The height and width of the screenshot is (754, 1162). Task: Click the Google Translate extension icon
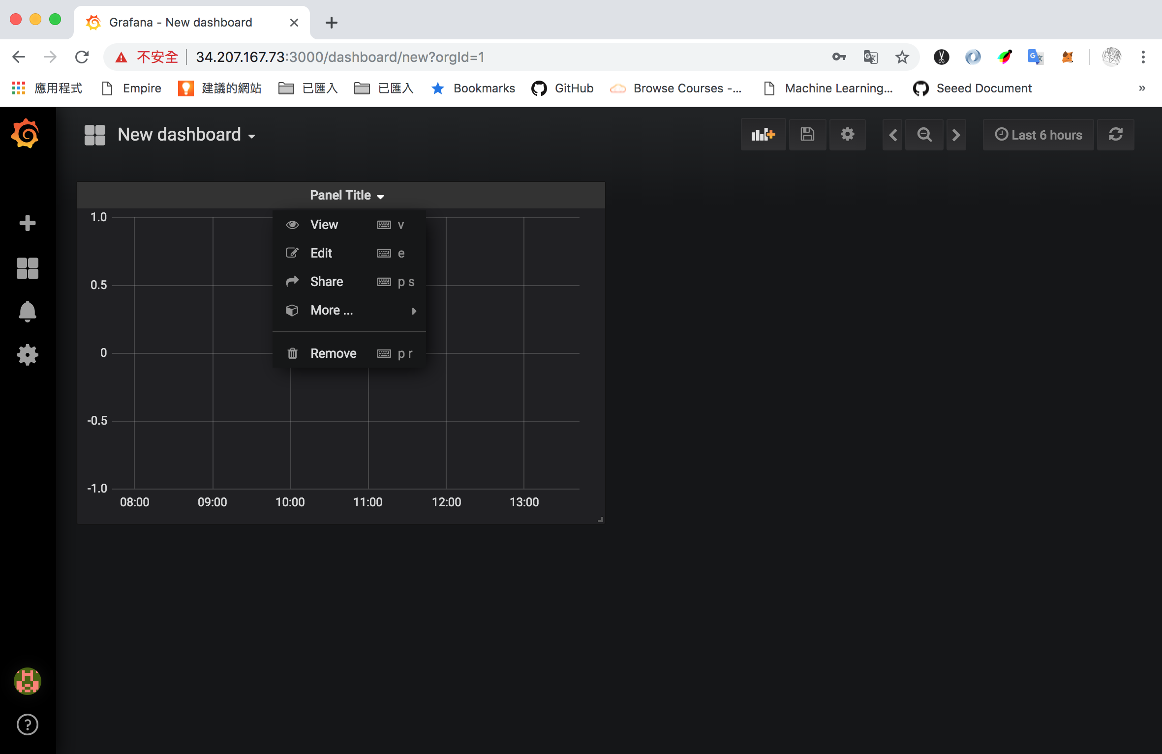[1036, 57]
